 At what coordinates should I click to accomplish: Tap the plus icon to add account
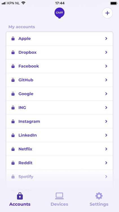click(x=107, y=13)
